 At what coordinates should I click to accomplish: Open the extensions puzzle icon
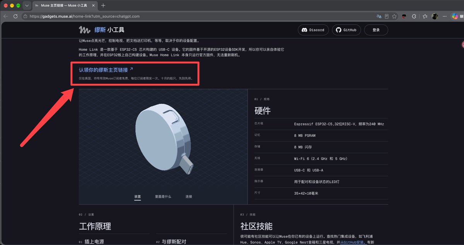pos(414,16)
